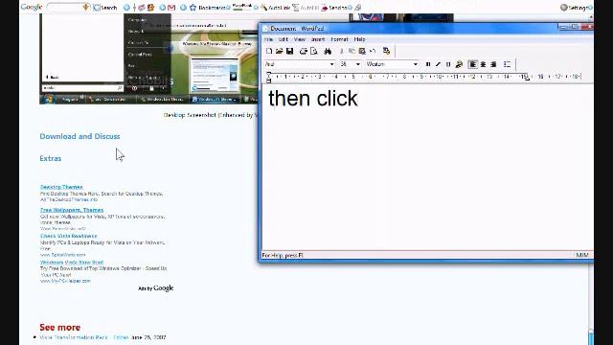This screenshot has width=613, height=345.
Task: Undo the last action in WordPad
Action: [373, 51]
